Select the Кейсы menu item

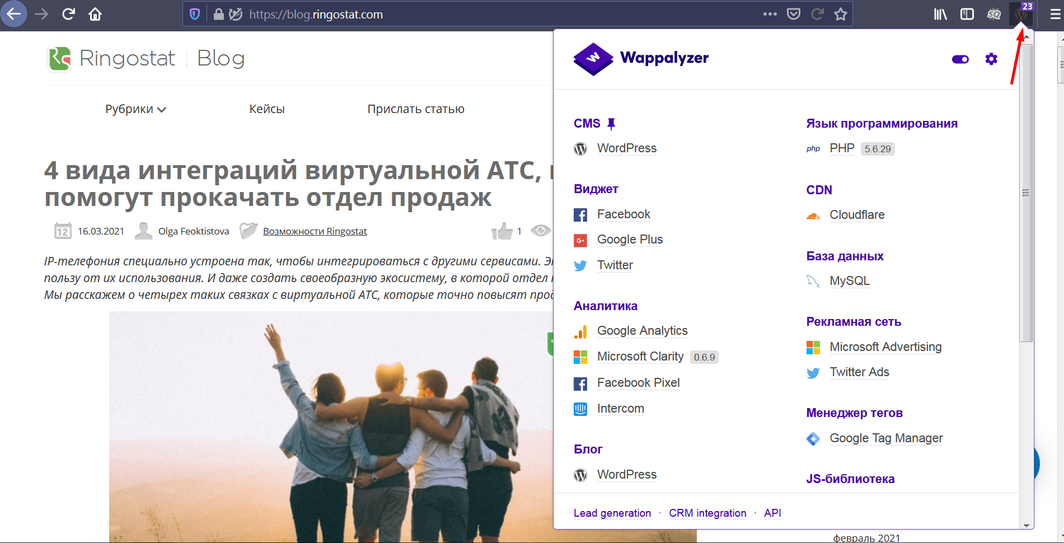pyautogui.click(x=267, y=109)
